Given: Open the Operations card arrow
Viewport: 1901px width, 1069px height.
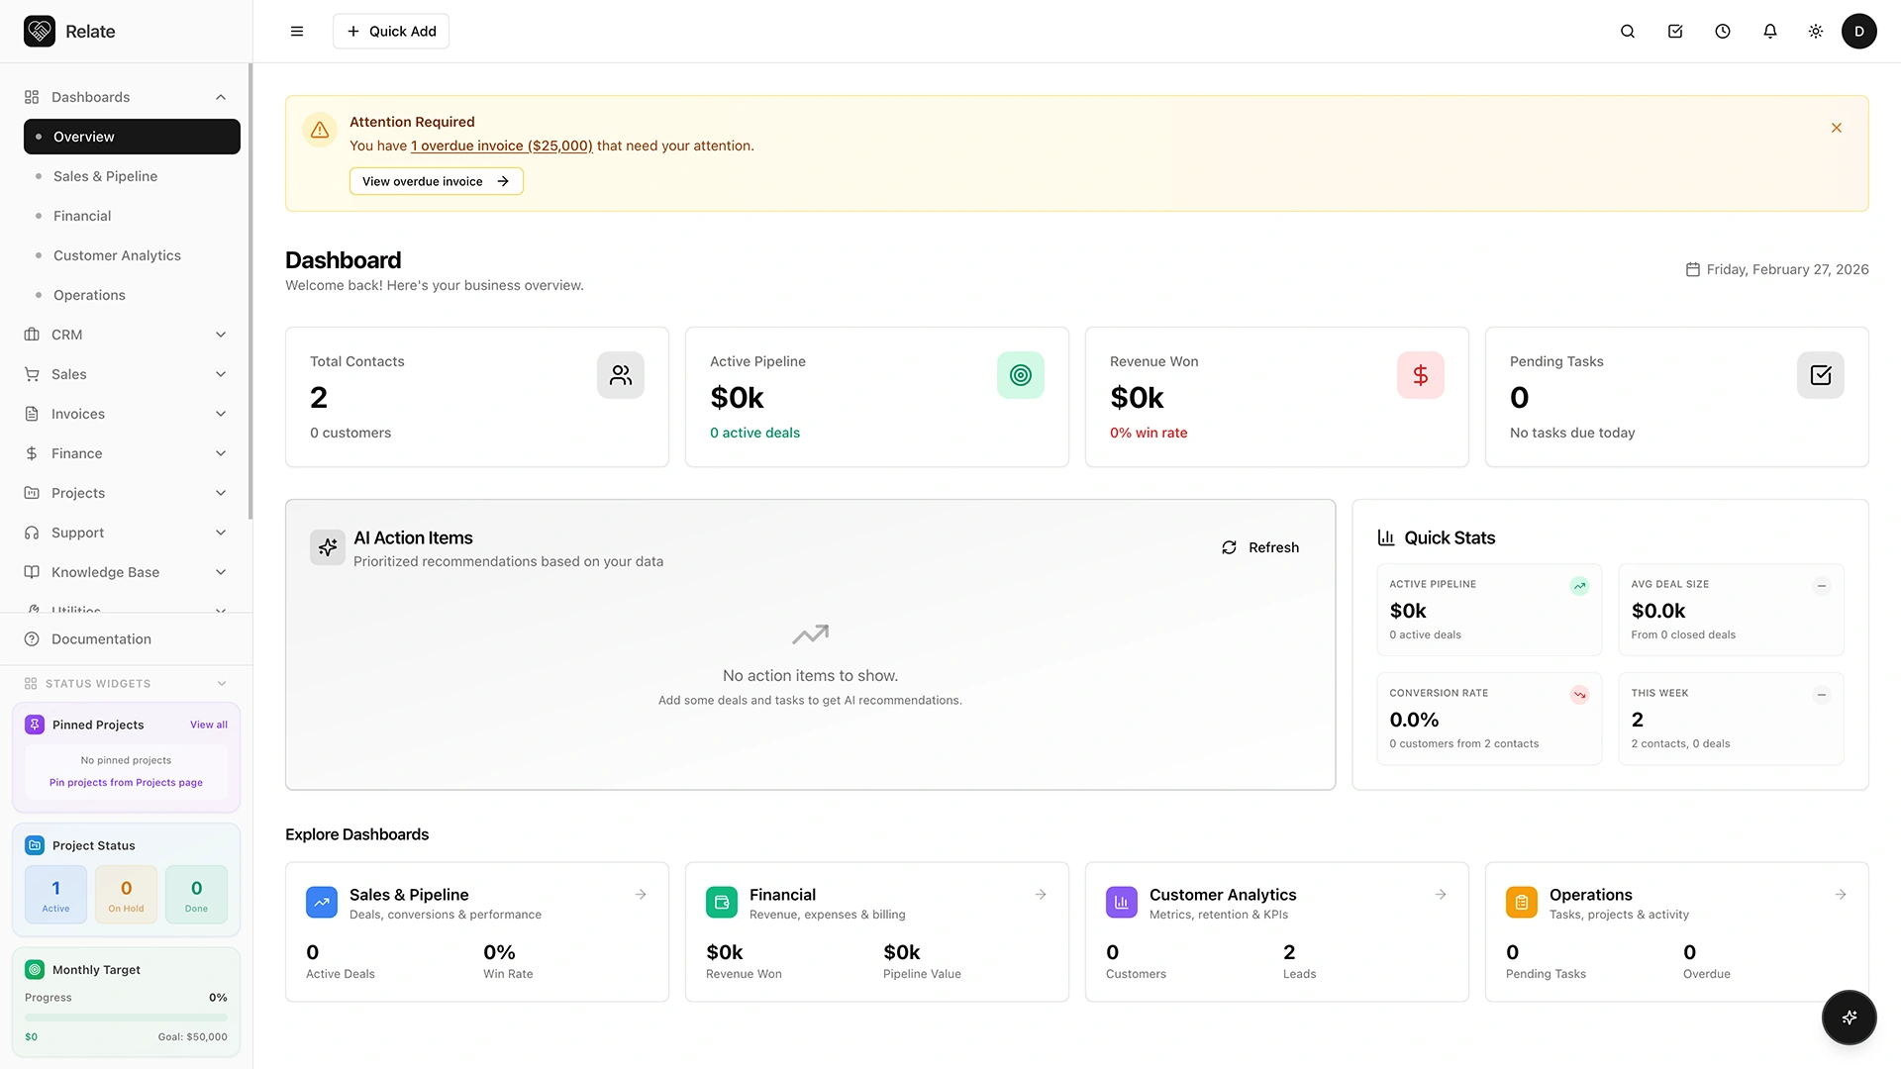Looking at the screenshot, I should (x=1841, y=895).
